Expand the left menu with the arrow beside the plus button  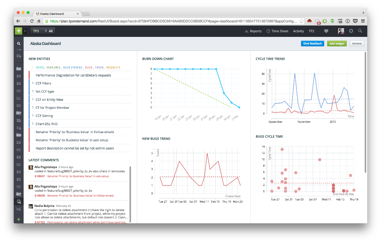pos(25,31)
